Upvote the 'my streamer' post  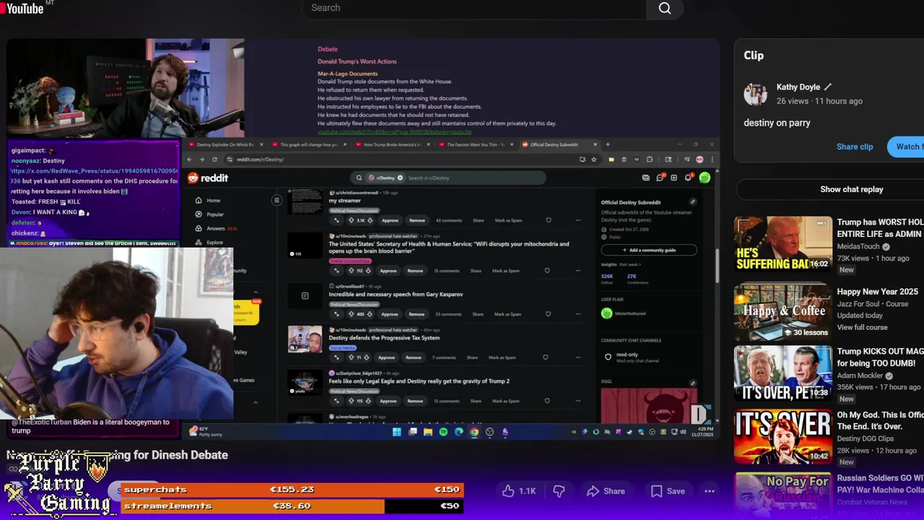pos(351,220)
